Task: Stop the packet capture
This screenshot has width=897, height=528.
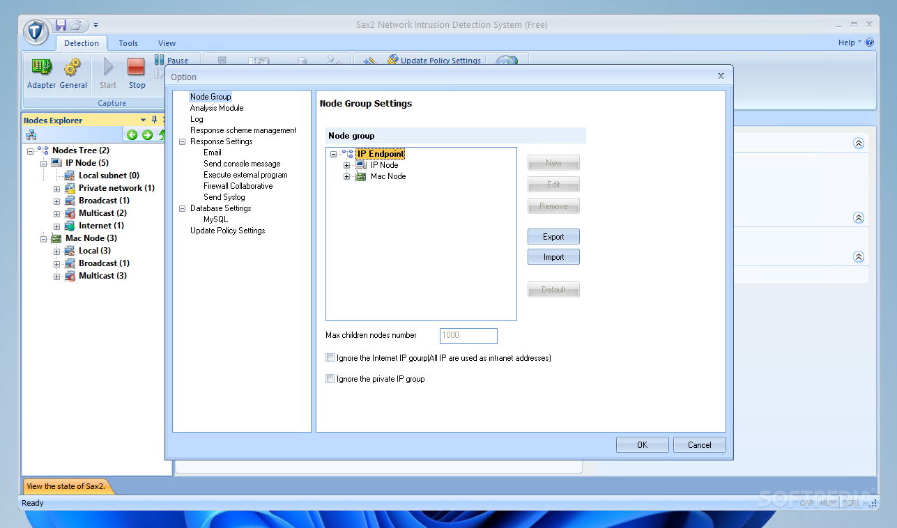Action: click(x=137, y=74)
